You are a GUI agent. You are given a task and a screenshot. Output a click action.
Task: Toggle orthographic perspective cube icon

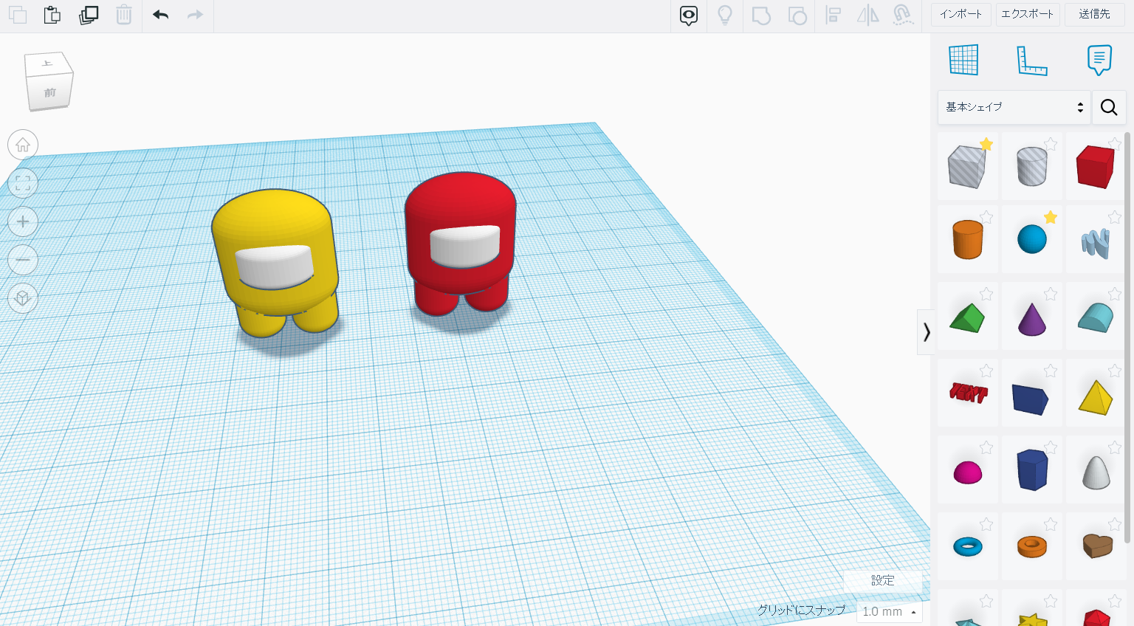click(x=23, y=298)
